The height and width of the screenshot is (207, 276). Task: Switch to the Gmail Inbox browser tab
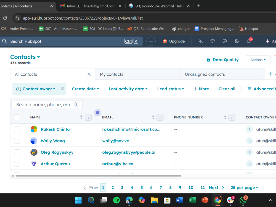91,6
